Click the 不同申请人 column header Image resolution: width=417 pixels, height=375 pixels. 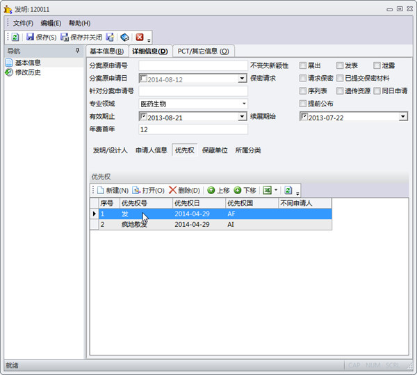pos(305,203)
